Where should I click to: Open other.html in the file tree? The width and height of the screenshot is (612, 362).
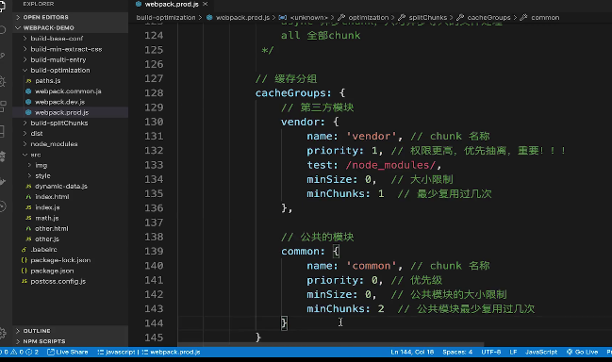tap(71, 228)
